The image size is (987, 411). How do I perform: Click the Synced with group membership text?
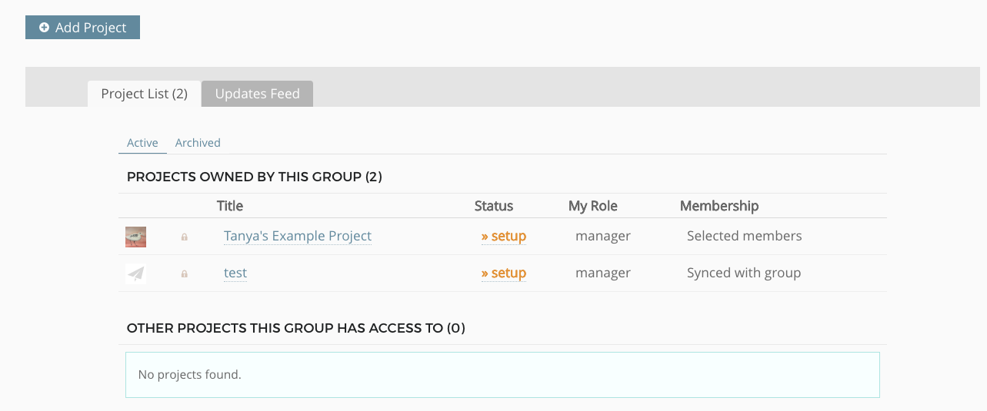(744, 273)
